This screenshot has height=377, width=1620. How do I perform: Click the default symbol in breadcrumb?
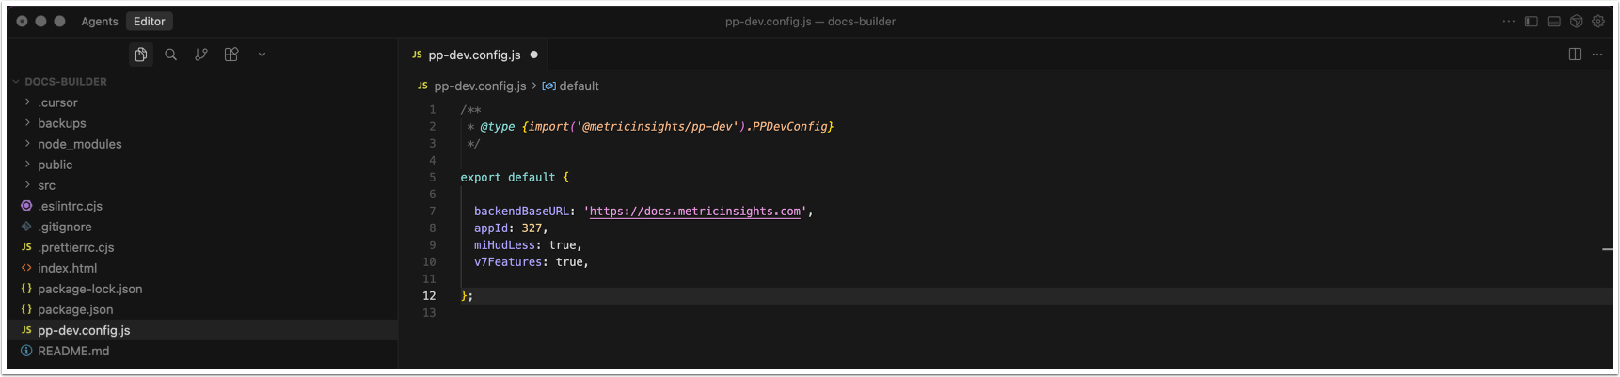[579, 86]
